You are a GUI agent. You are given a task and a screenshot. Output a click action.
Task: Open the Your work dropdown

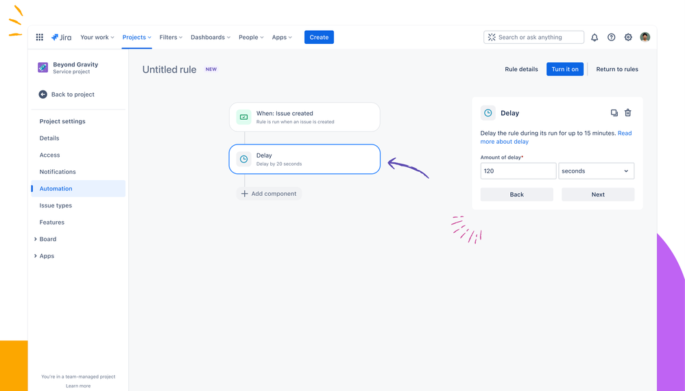coord(97,37)
